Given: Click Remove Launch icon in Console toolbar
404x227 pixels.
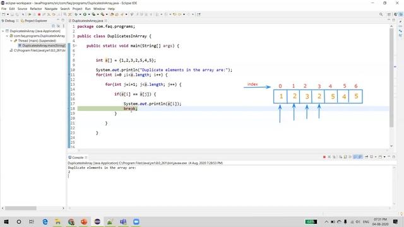Looking at the screenshot, I should [x=330, y=157].
